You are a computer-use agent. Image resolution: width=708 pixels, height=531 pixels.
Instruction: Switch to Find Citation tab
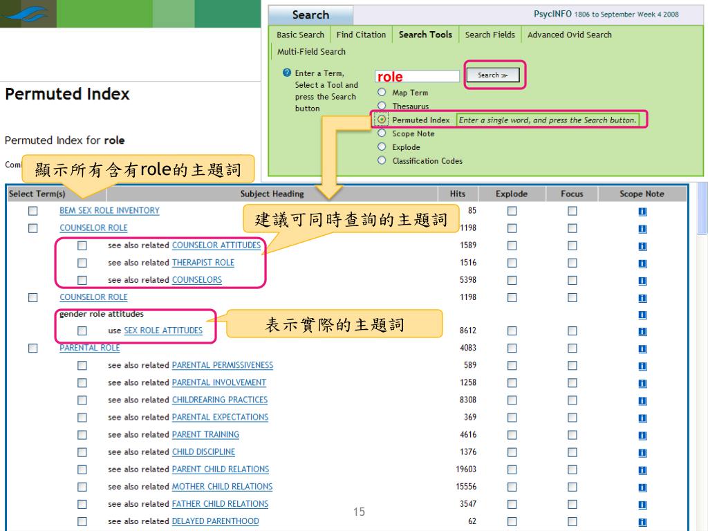click(361, 35)
